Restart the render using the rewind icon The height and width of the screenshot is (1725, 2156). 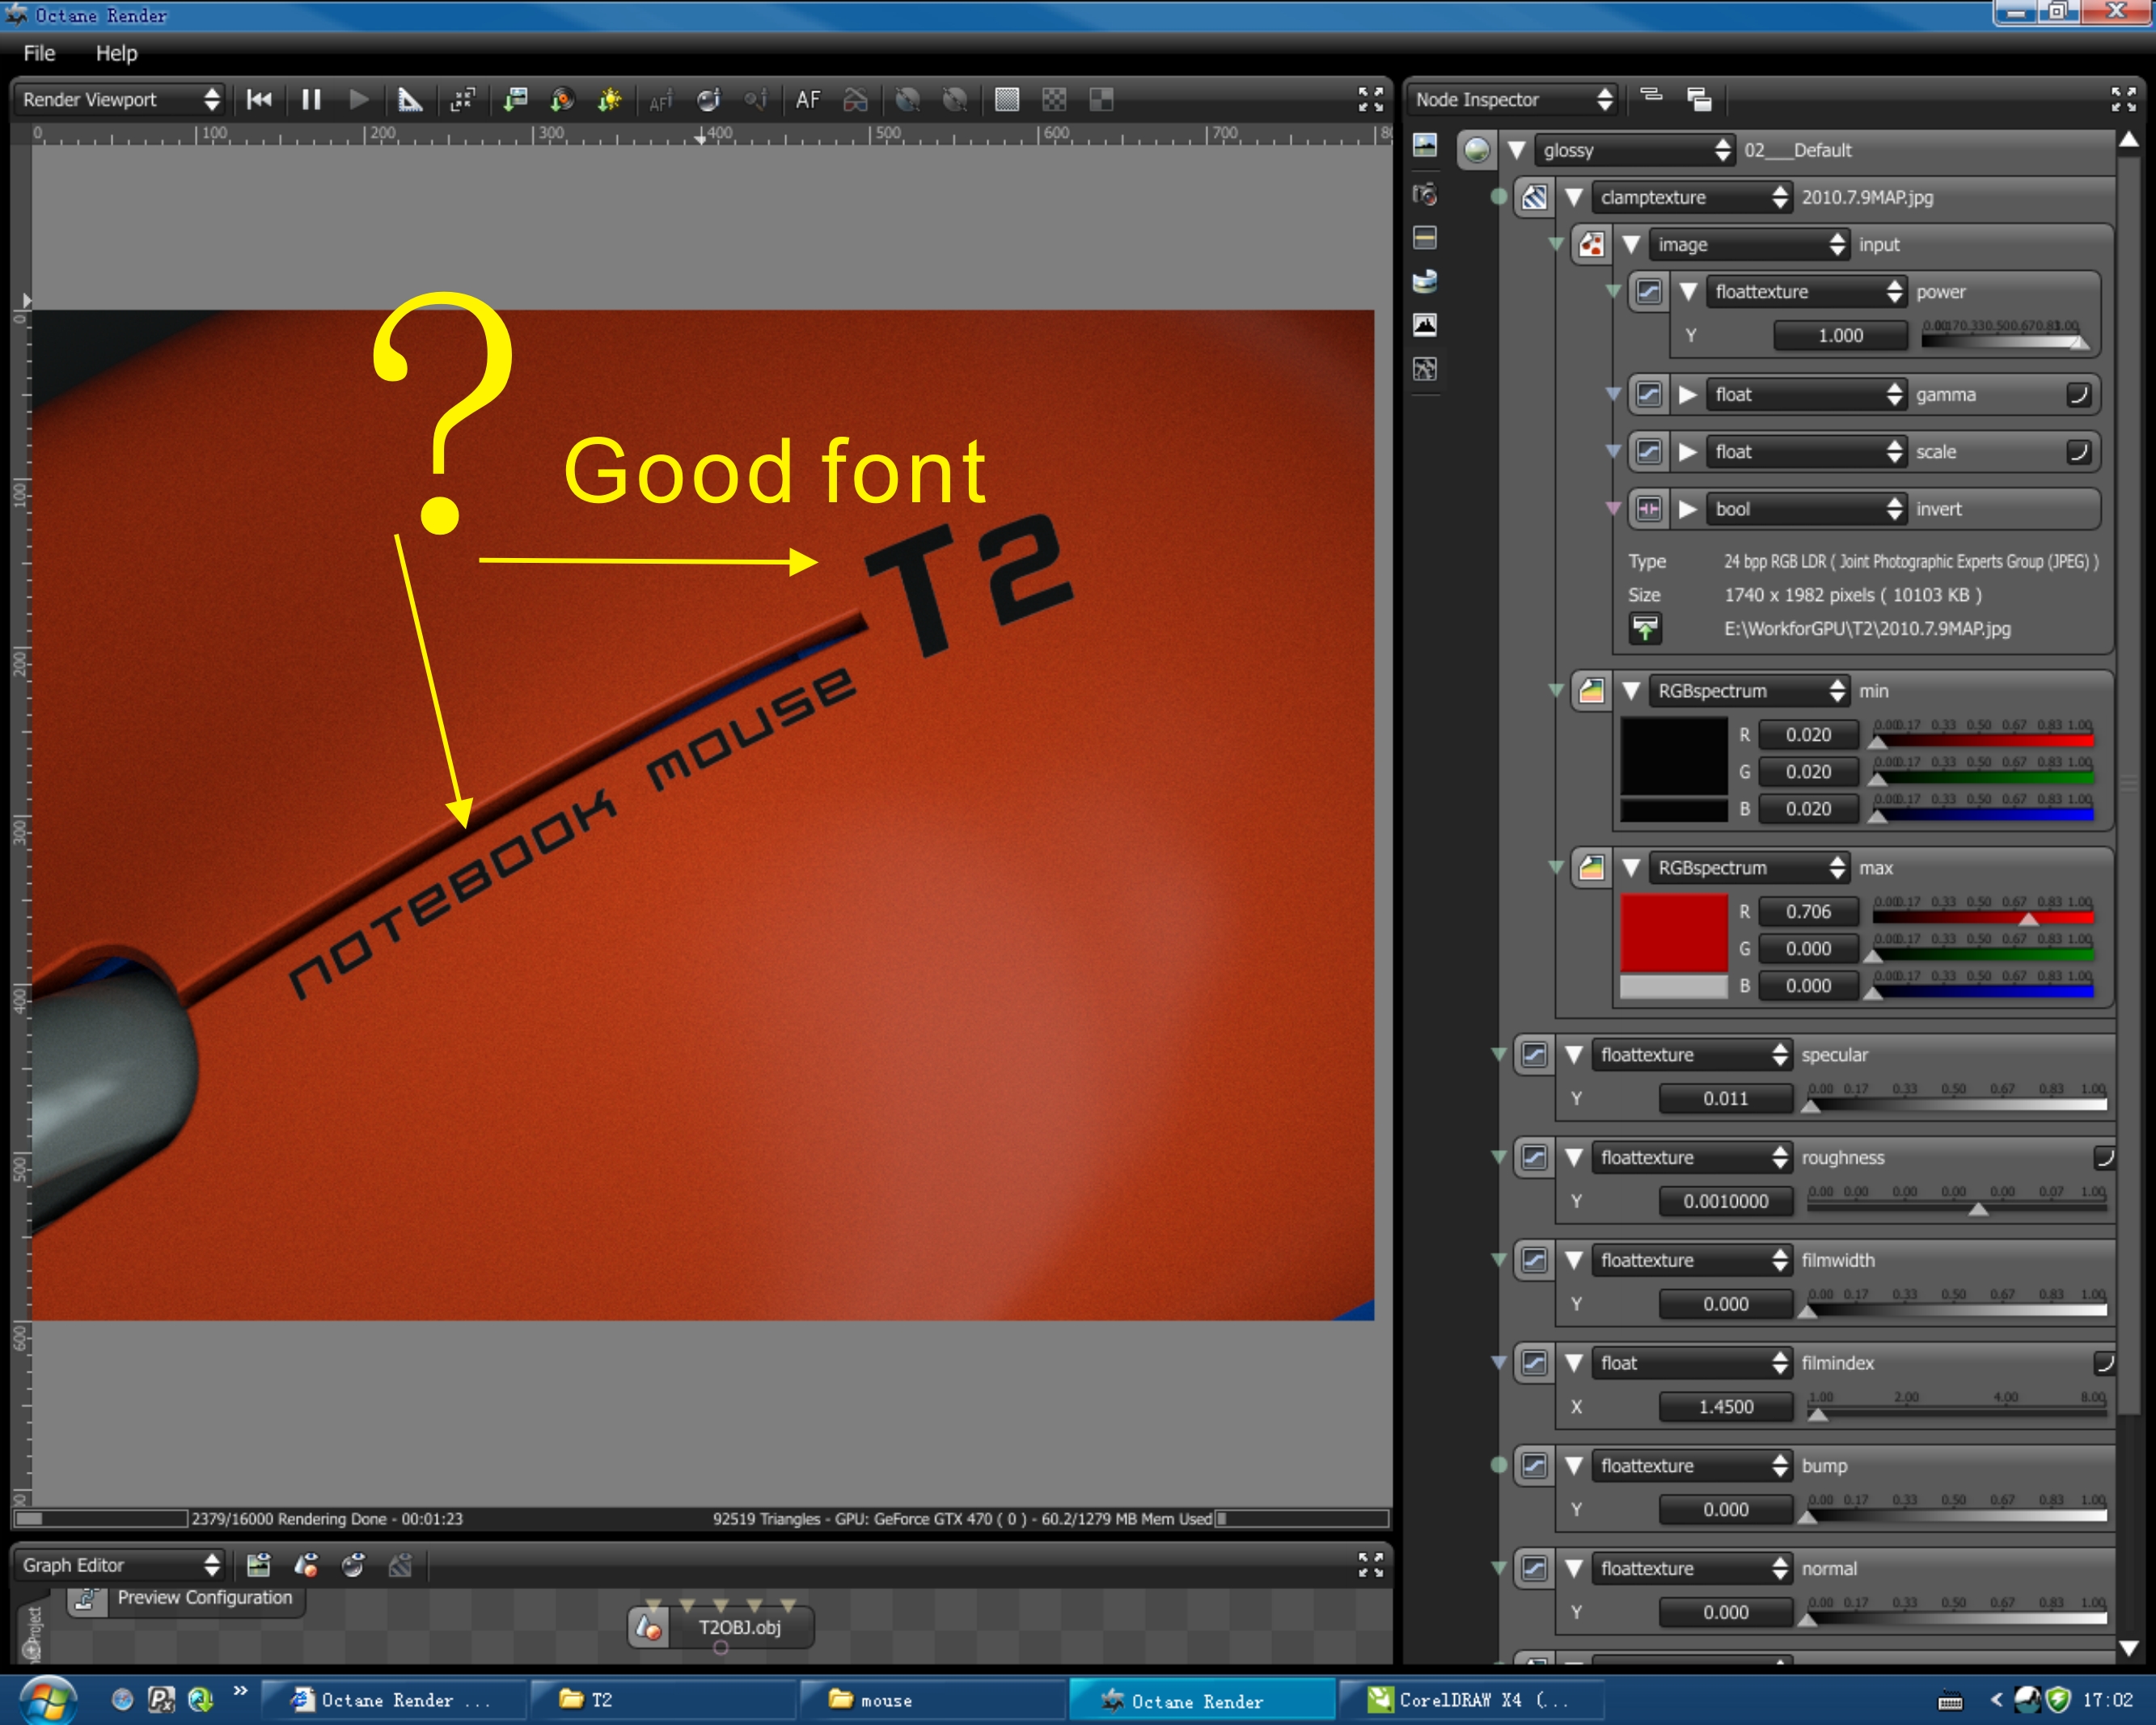259,99
